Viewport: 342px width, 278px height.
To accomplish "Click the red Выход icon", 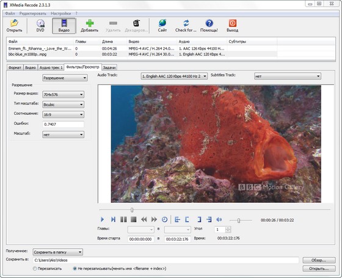I will 233,23.
